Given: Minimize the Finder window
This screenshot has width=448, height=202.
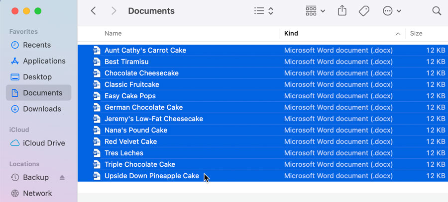Looking at the screenshot, I should tap(26, 11).
